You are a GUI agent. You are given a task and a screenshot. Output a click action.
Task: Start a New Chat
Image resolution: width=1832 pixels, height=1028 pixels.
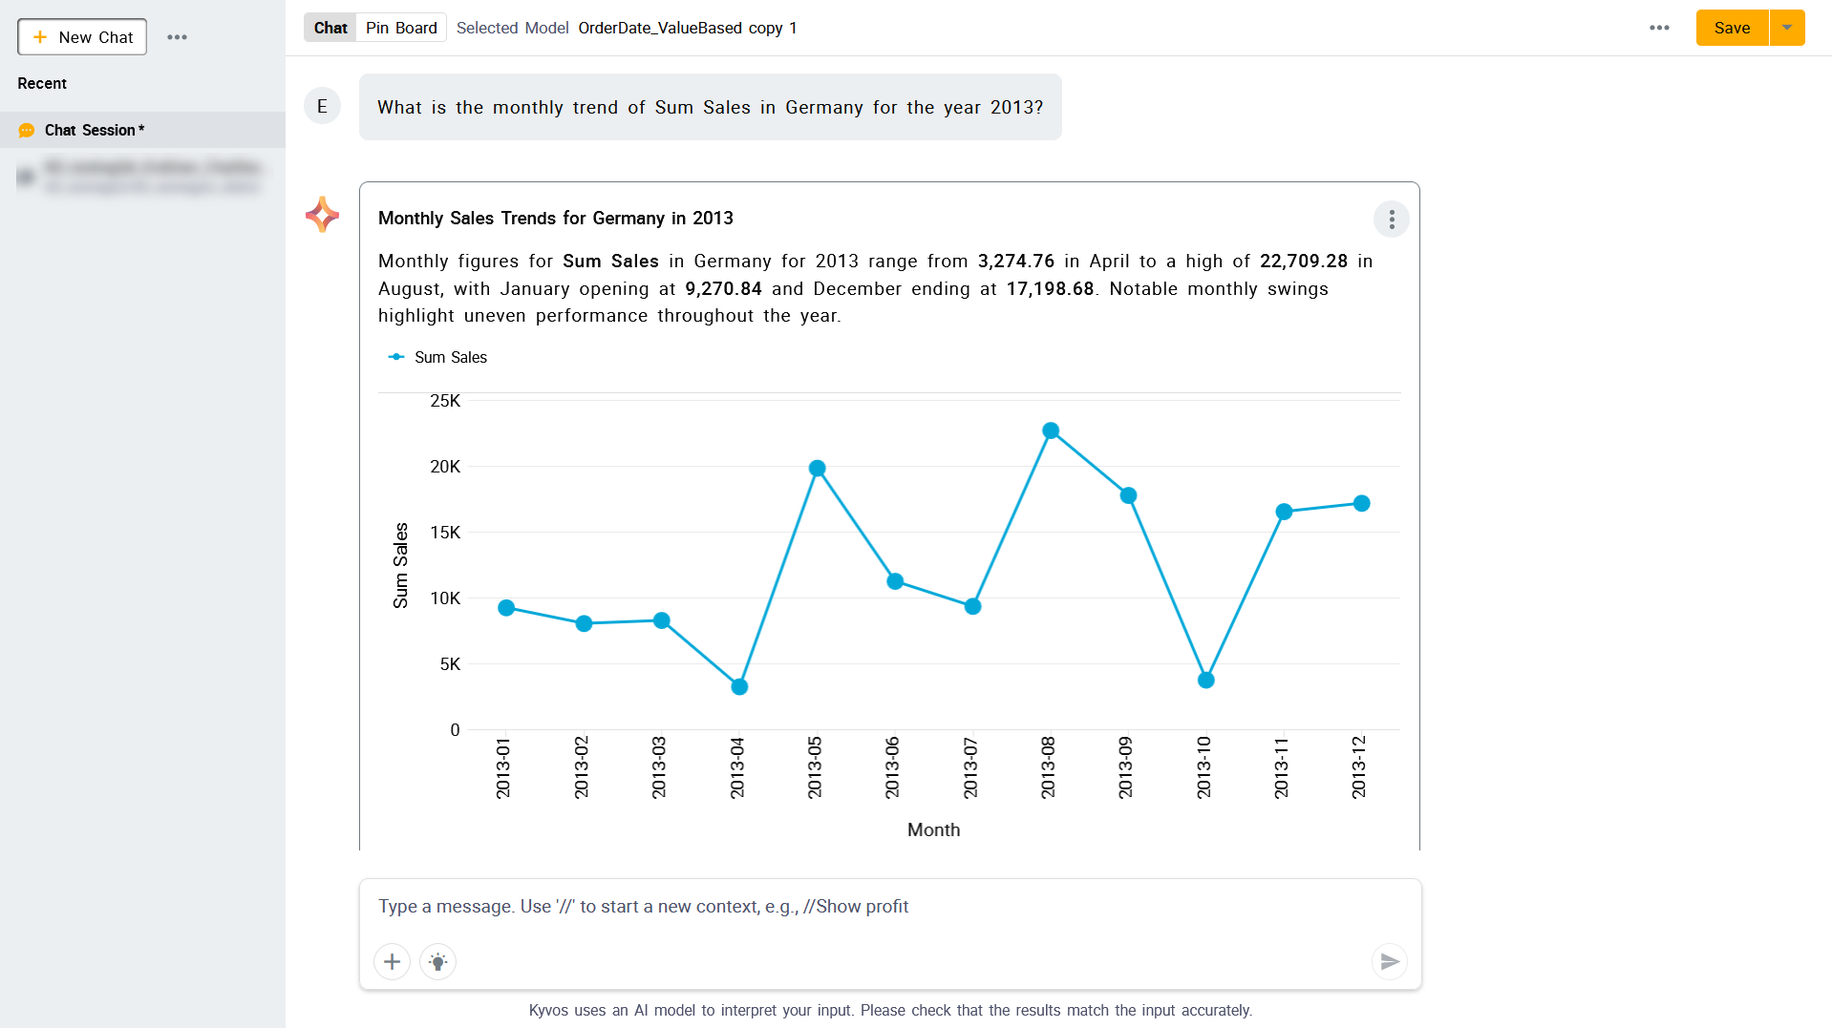82,37
